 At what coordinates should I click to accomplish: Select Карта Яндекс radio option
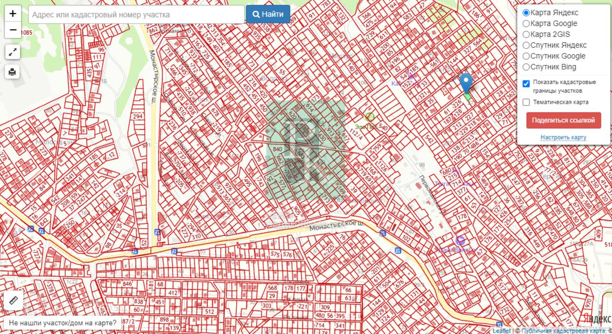pos(526,13)
